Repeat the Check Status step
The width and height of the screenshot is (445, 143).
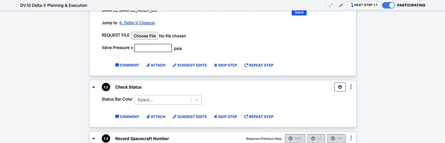tap(259, 117)
